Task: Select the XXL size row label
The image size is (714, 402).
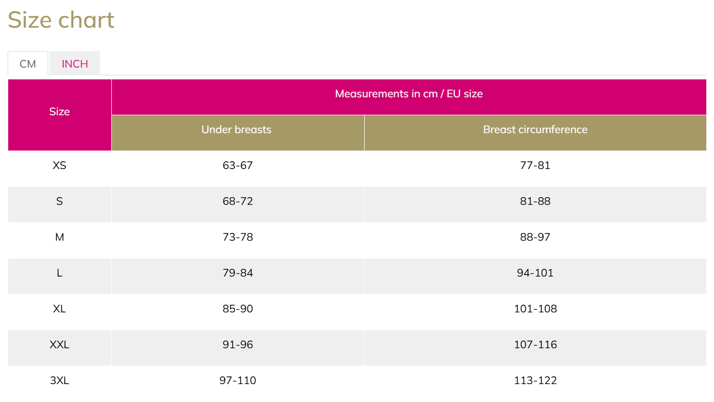Action: pos(60,345)
